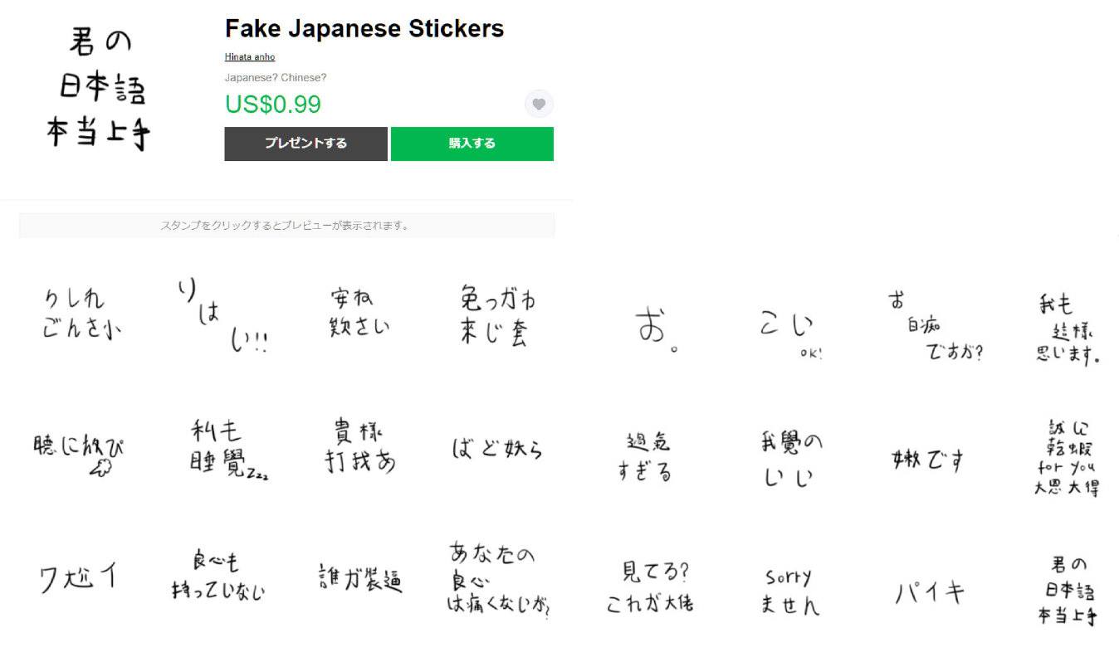Select the sticker containing "for you"
1119x657 pixels.
click(x=1067, y=458)
